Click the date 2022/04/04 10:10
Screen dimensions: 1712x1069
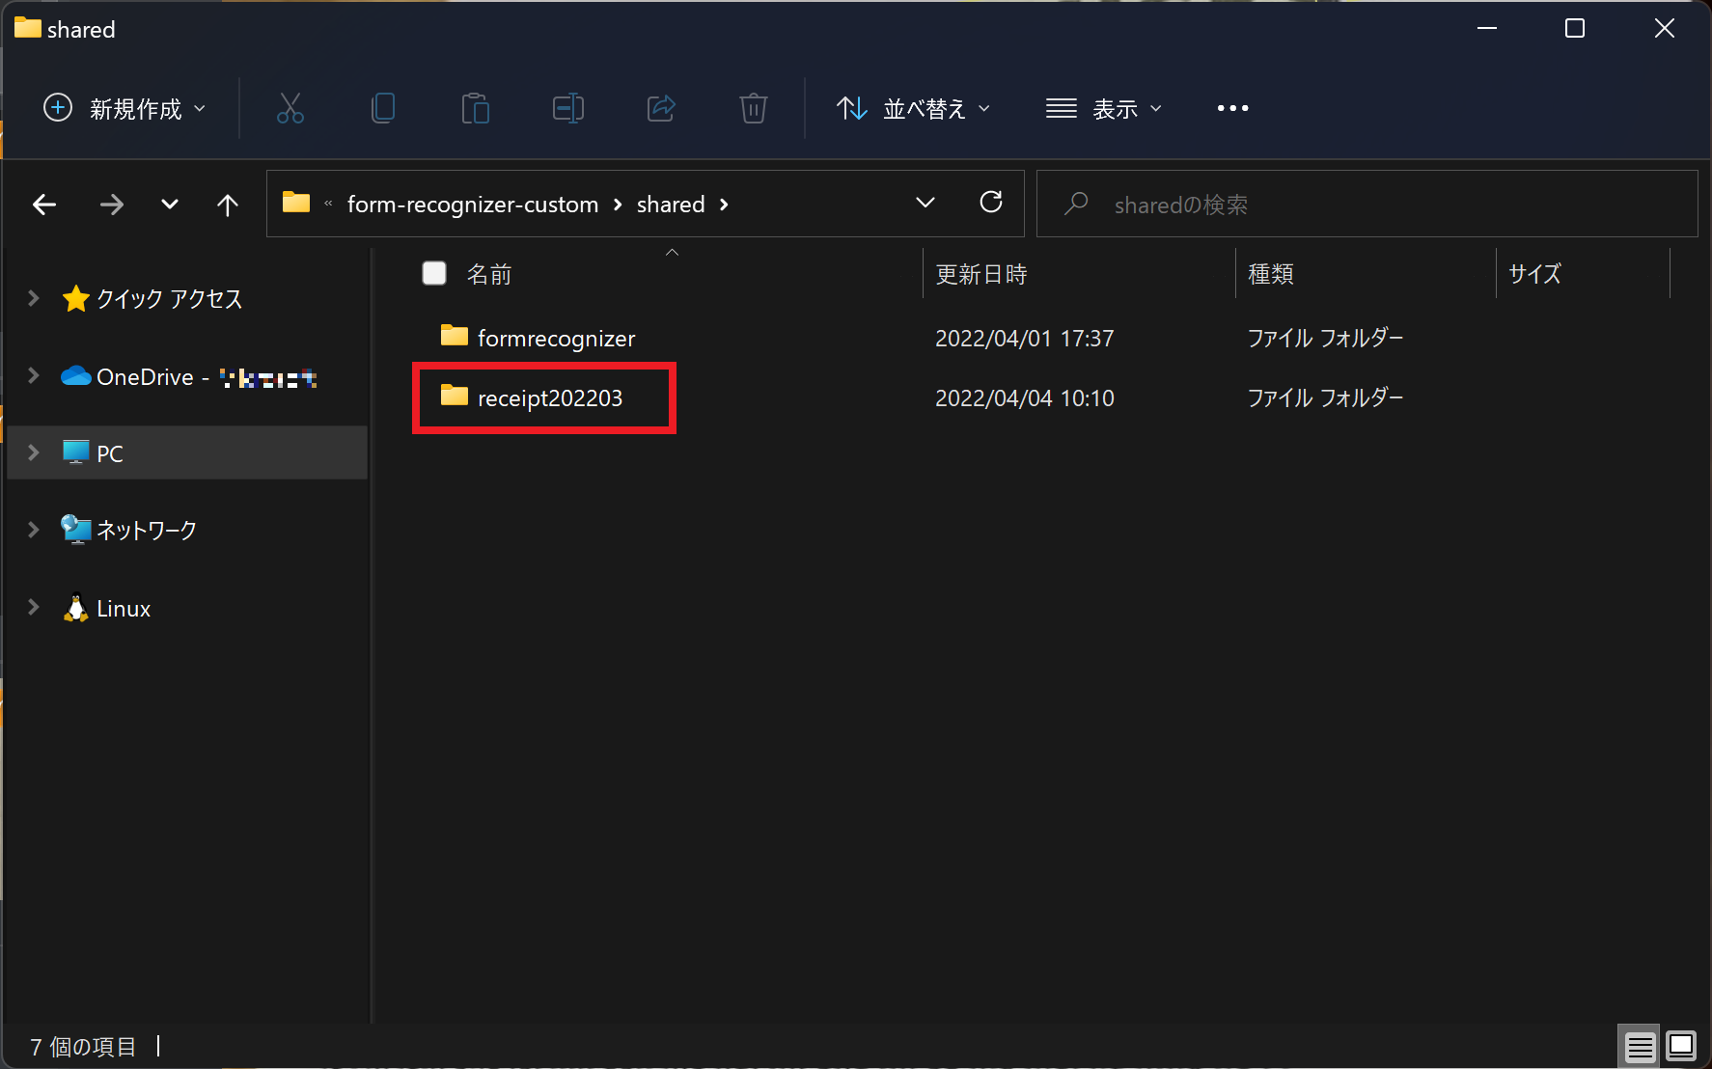point(1025,398)
